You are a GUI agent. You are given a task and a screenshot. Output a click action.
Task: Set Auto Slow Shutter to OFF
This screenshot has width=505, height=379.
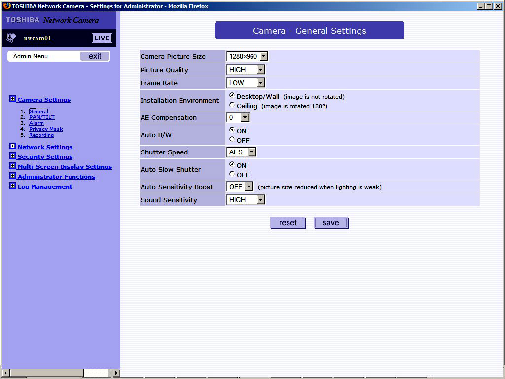point(232,174)
